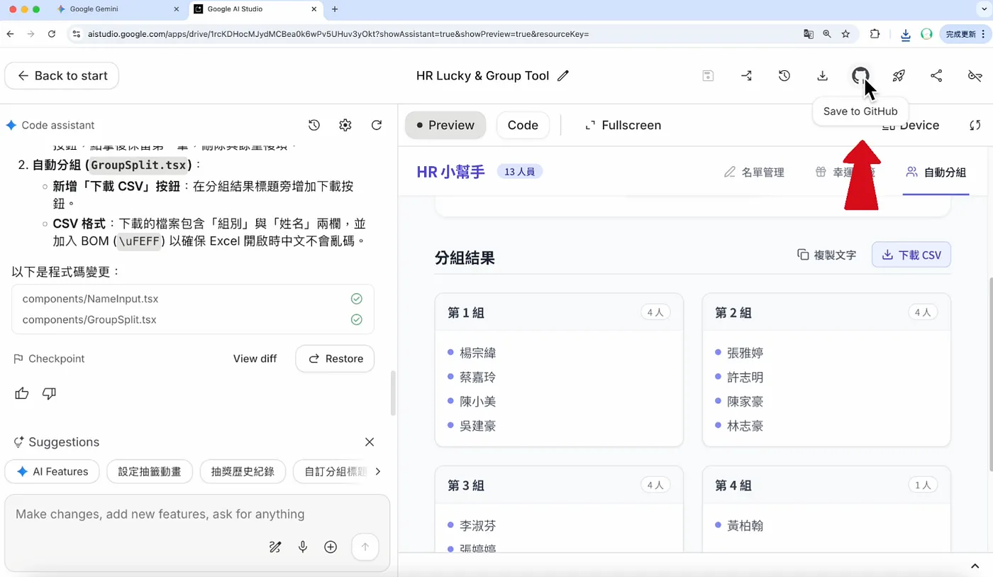This screenshot has height=577, width=993.
Task: Click the 13 人員 badge
Action: pyautogui.click(x=519, y=172)
